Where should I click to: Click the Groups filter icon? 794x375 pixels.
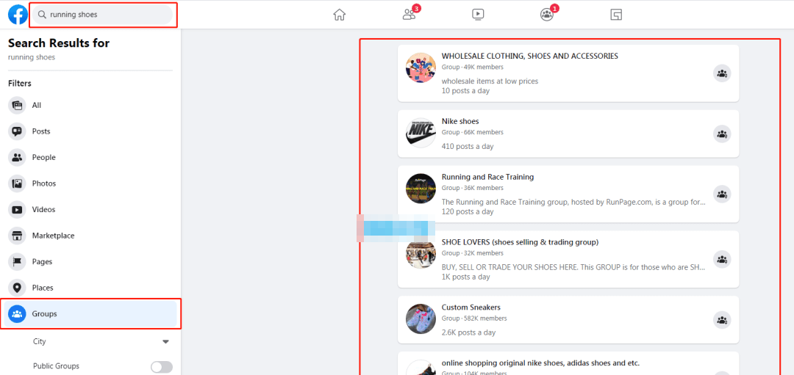[17, 314]
